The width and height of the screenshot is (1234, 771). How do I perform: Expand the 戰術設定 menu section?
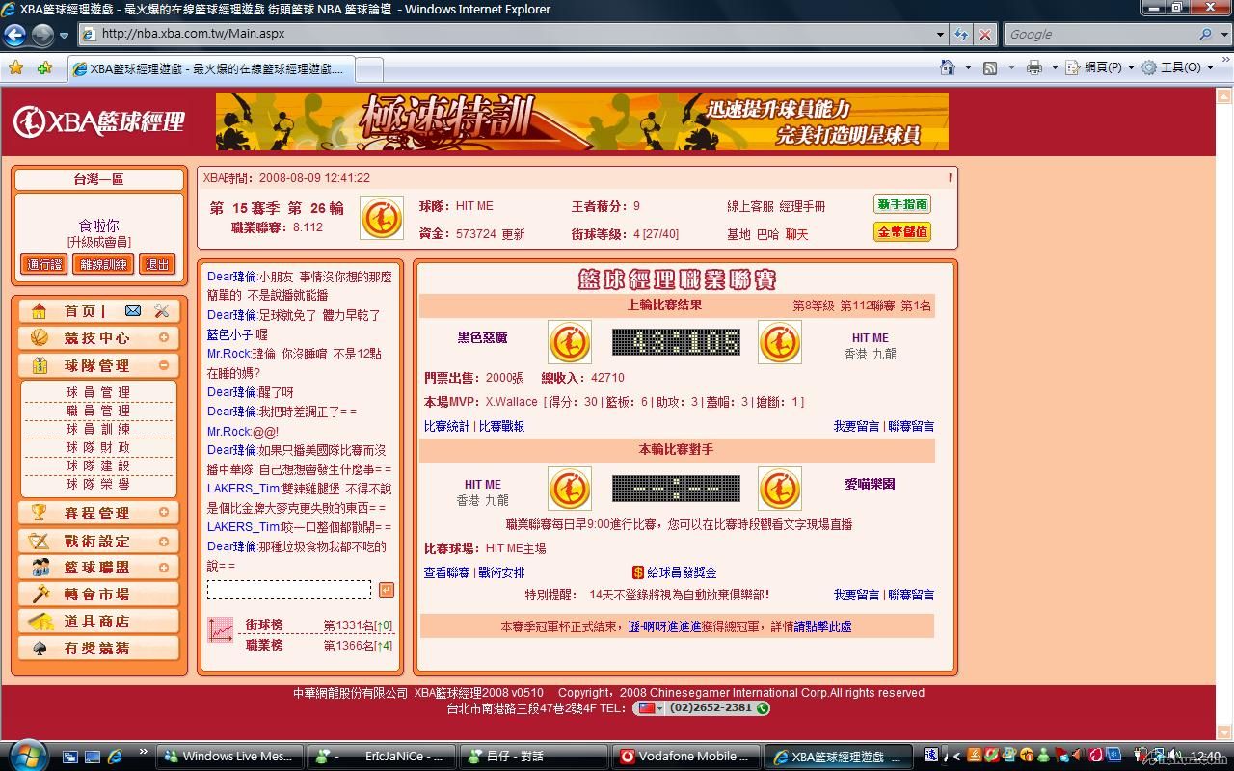164,541
